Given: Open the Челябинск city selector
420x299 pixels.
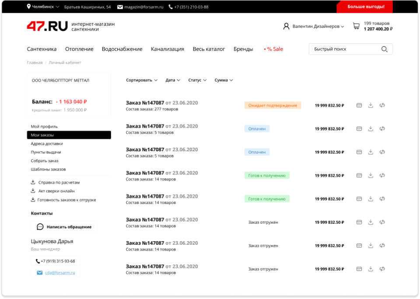Looking at the screenshot, I should click(x=43, y=7).
